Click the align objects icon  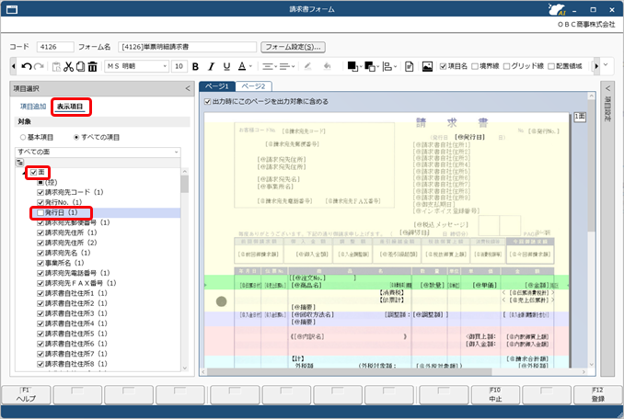tap(387, 66)
